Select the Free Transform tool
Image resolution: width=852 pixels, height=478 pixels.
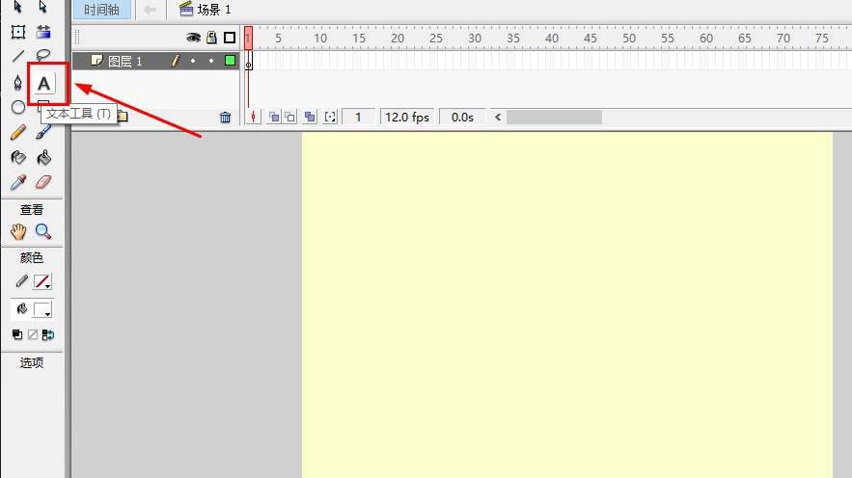[x=18, y=32]
